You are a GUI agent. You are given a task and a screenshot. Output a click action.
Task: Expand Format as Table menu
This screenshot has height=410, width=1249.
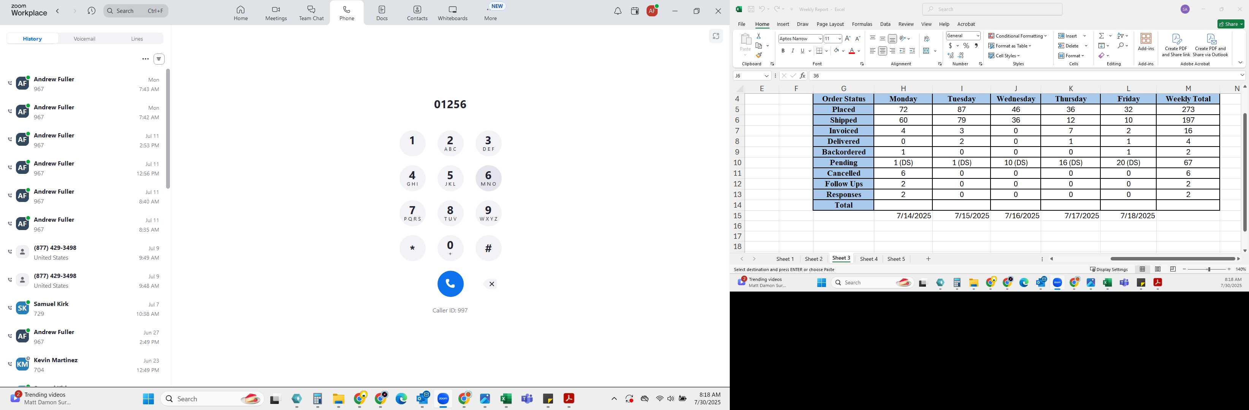1010,46
